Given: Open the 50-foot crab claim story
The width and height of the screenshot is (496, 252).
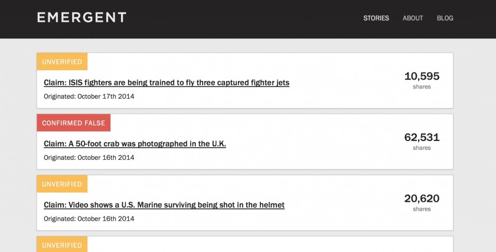Looking at the screenshot, I should (x=135, y=143).
